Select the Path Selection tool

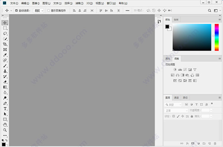(5, 114)
